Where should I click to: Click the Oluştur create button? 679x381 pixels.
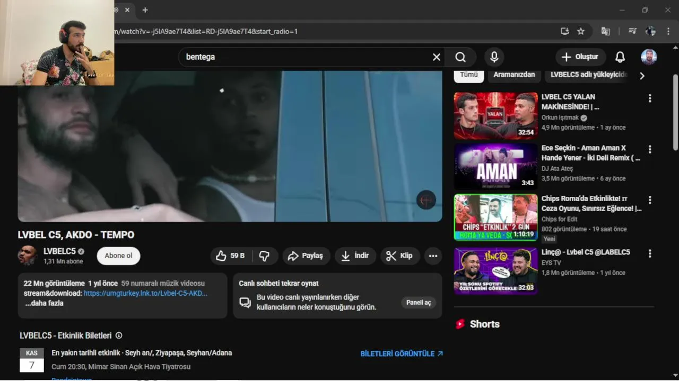click(x=580, y=57)
